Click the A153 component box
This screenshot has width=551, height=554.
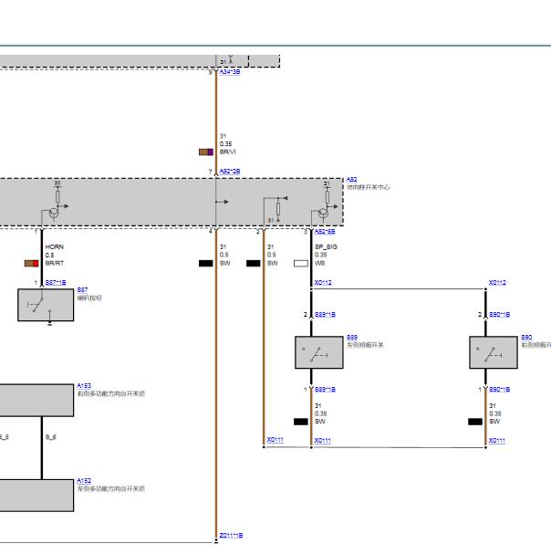(36, 401)
